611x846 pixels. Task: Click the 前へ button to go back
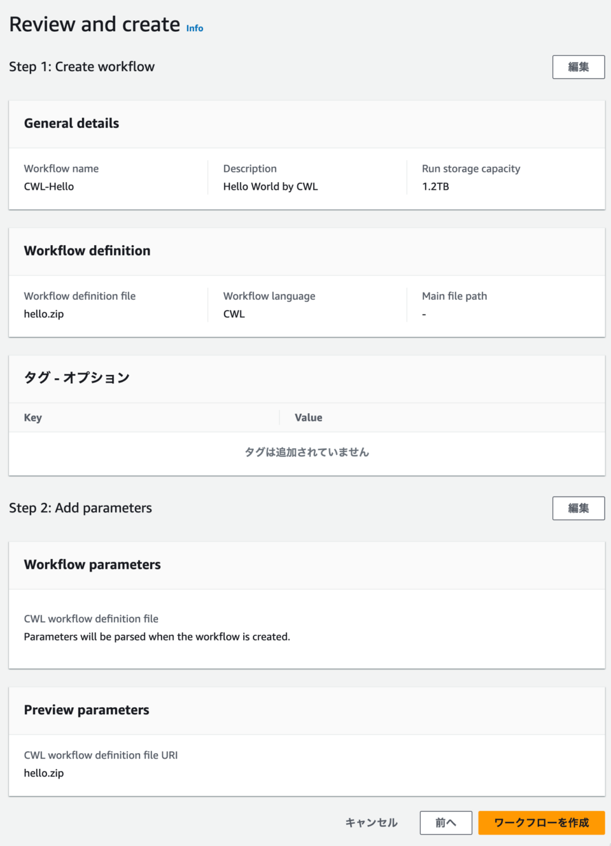pos(446,822)
